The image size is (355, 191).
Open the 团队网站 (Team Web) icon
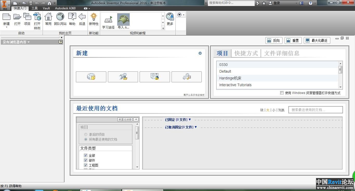click(x=60, y=17)
